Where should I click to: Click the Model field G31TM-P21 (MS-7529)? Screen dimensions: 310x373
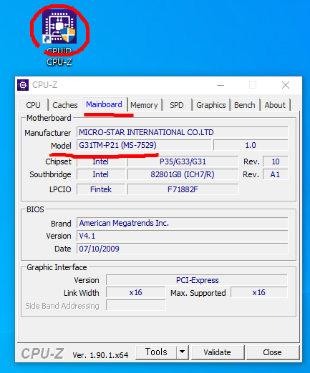pos(144,145)
